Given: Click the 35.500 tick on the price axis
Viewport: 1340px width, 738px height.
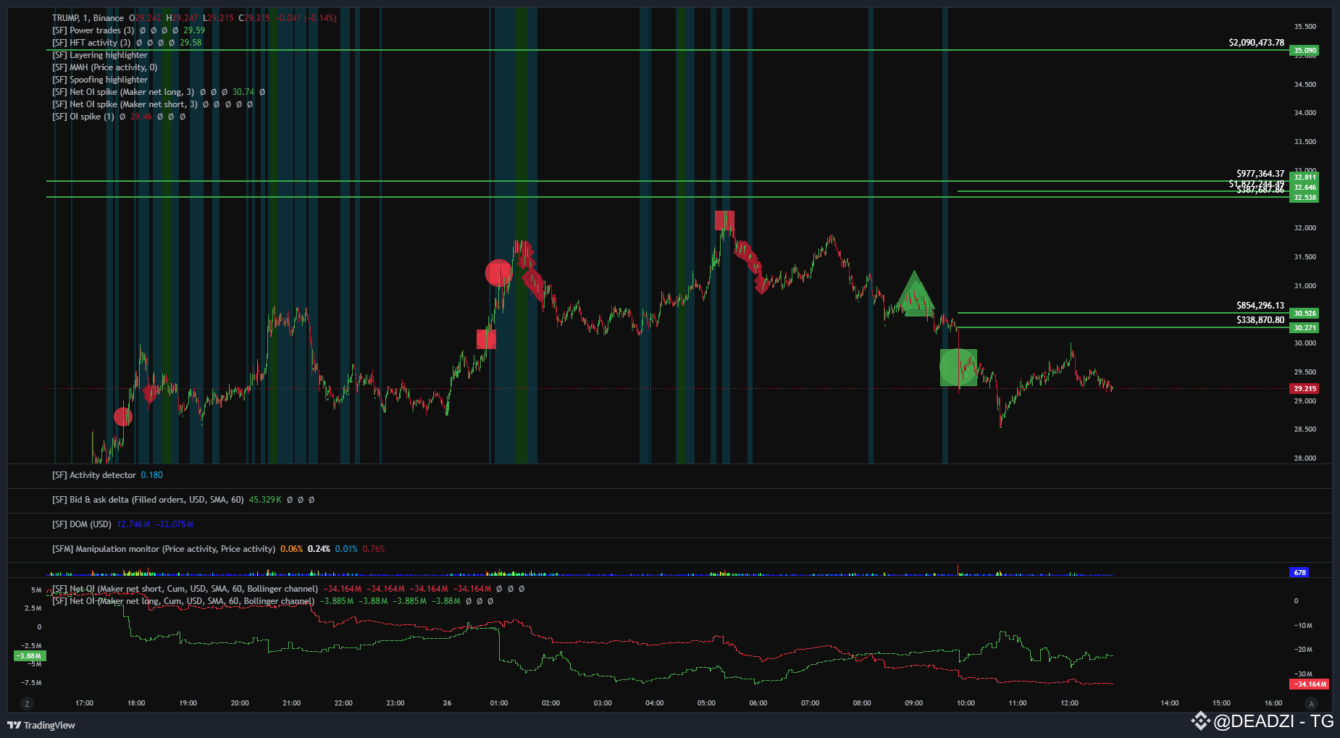Looking at the screenshot, I should tap(1305, 27).
